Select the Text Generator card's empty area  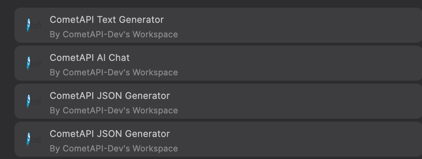[296, 25]
